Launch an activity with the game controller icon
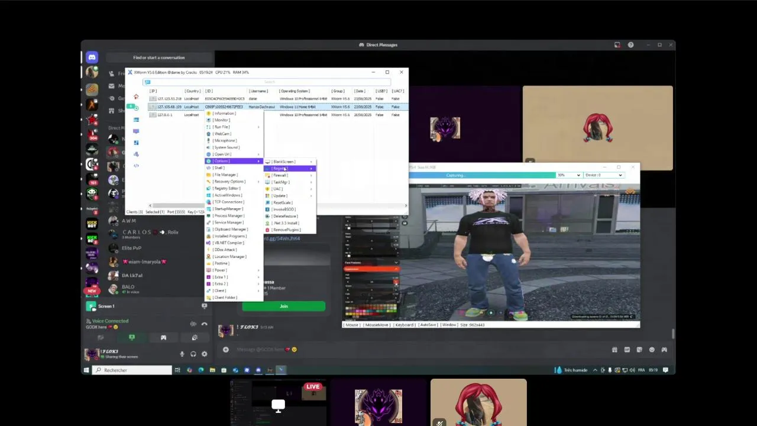This screenshot has height=426, width=757. tap(163, 338)
